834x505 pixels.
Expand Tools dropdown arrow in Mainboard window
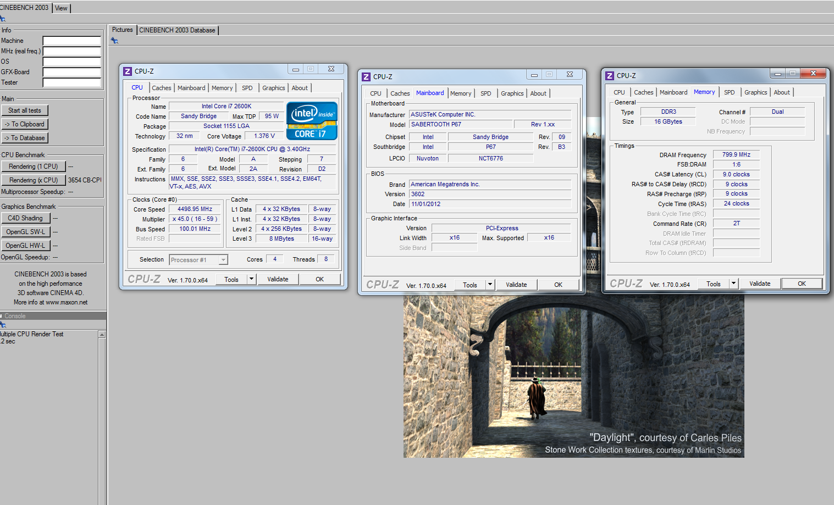pos(490,285)
